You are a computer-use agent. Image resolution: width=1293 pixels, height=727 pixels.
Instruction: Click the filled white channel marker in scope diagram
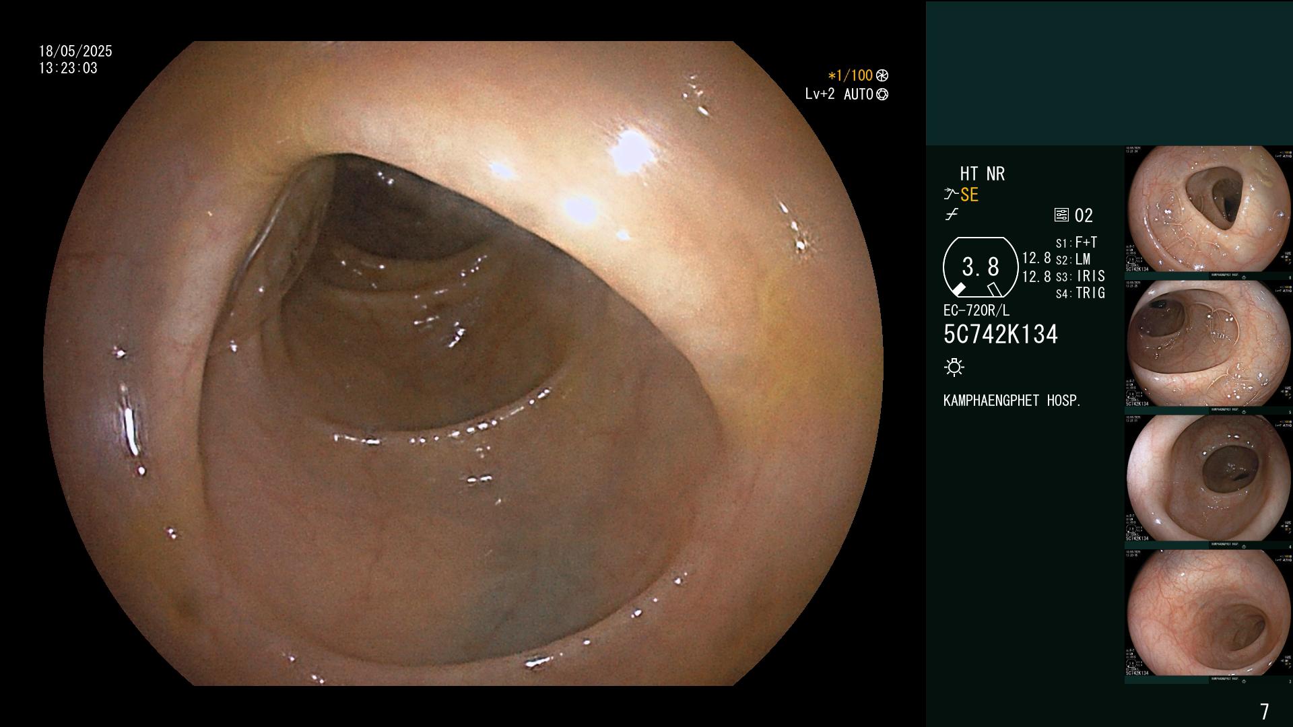[958, 289]
